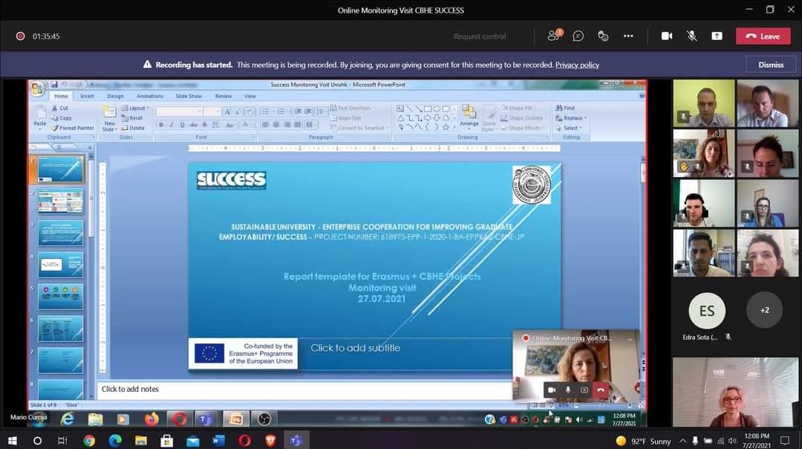The image size is (802, 449).
Task: Toggle camera in the floating call window
Action: 551,390
